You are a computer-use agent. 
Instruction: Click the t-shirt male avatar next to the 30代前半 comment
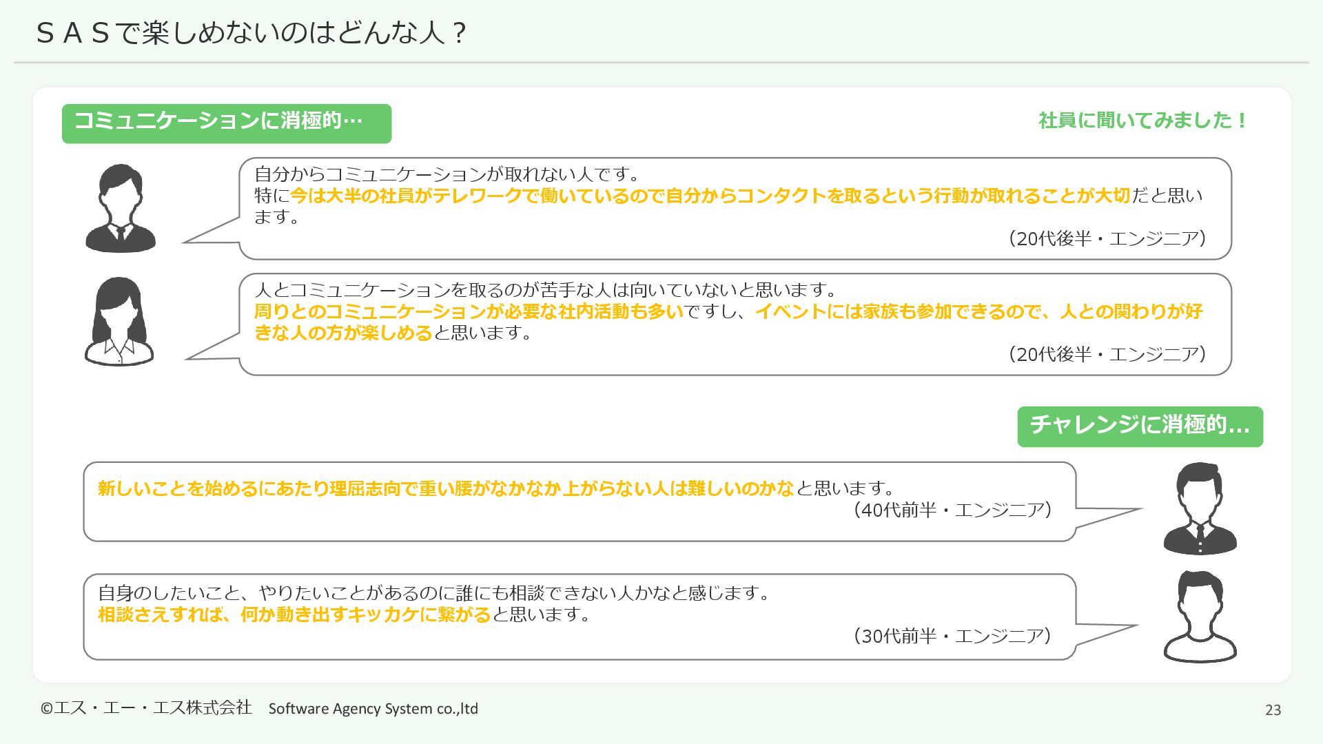[x=1200, y=617]
